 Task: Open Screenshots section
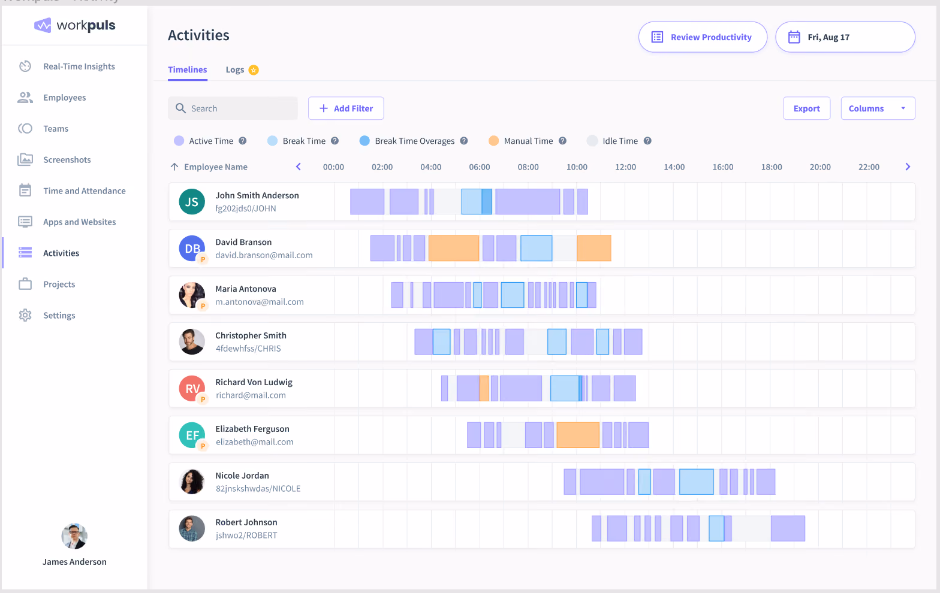[67, 160]
